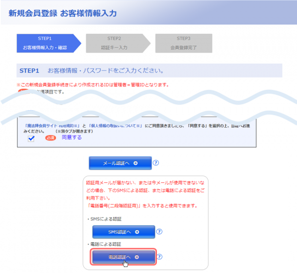This screenshot has width=297, height=273.
Task: Click the 同意する label text
Action: tap(71, 137)
